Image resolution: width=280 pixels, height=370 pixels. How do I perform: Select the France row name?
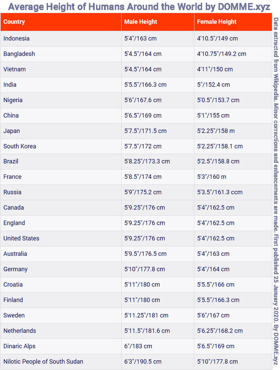pos(12,177)
